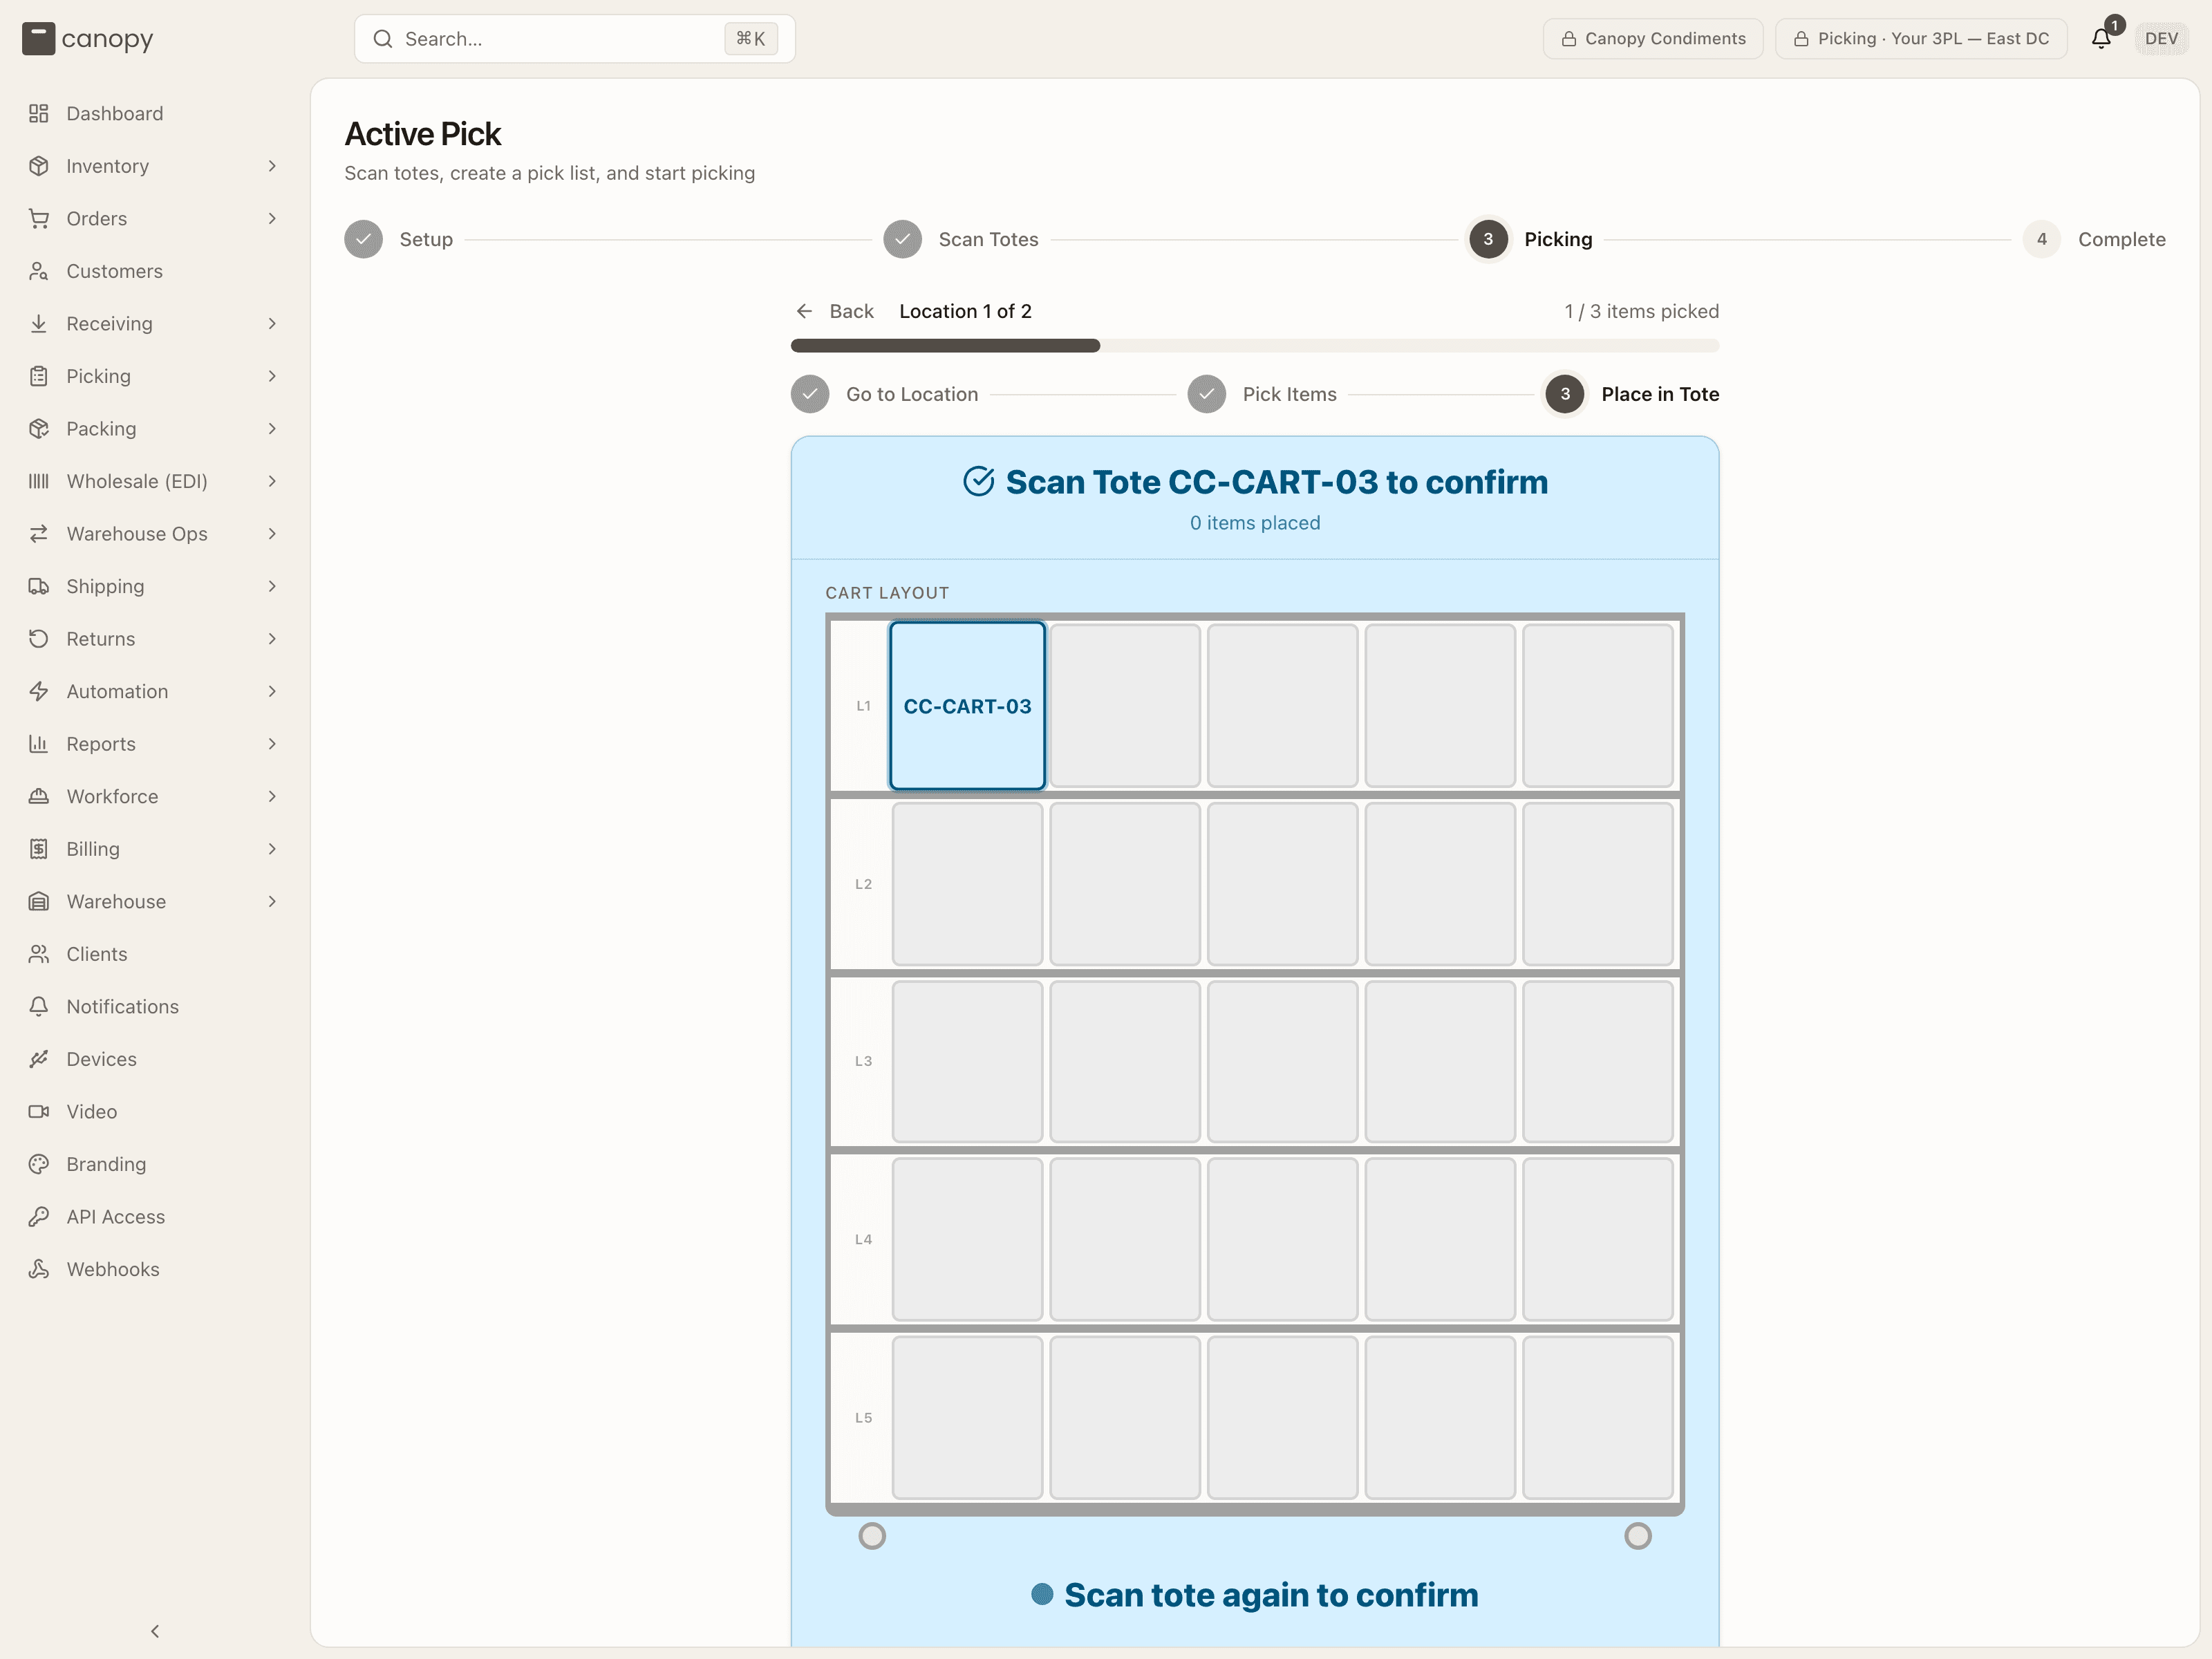
Task: Click the Go to Location sub-step
Action: point(885,394)
